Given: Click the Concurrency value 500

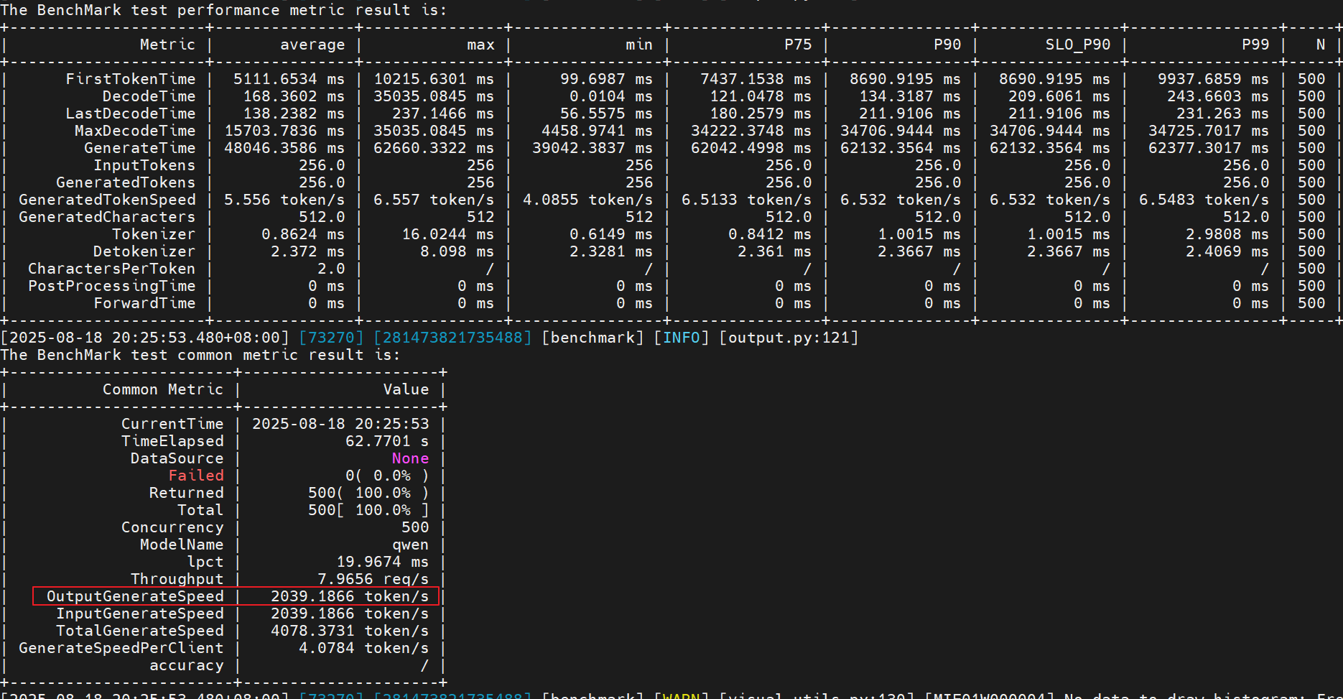Looking at the screenshot, I should [x=415, y=527].
